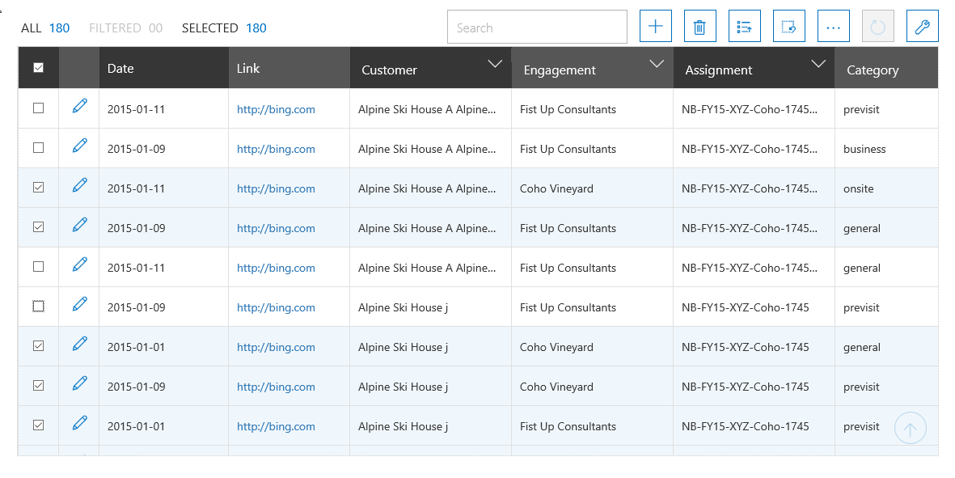Click the Assignment column header label

(718, 70)
